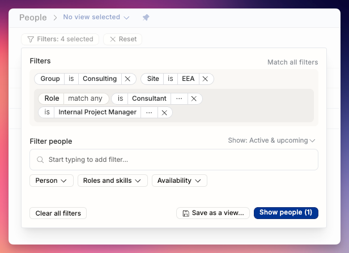
Task: Reset the filters with the Reset button
Action: click(x=122, y=39)
